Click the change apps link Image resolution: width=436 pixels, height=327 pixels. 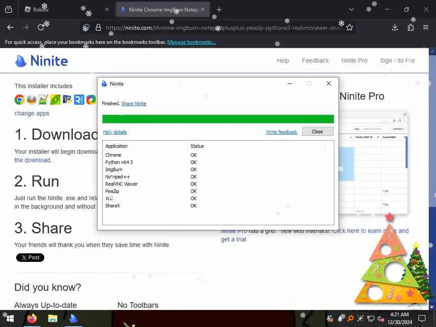[32, 113]
